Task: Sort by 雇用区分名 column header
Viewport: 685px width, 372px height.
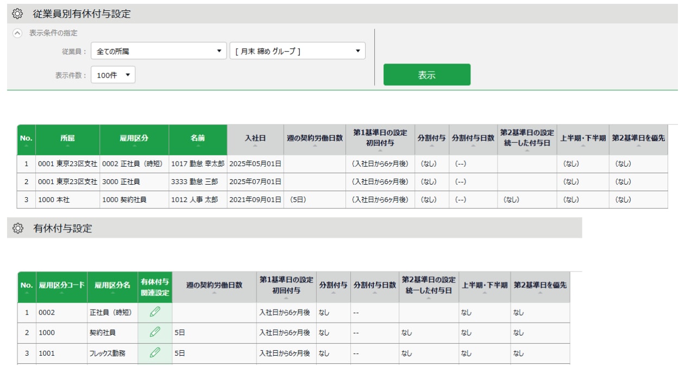Action: pos(112,287)
